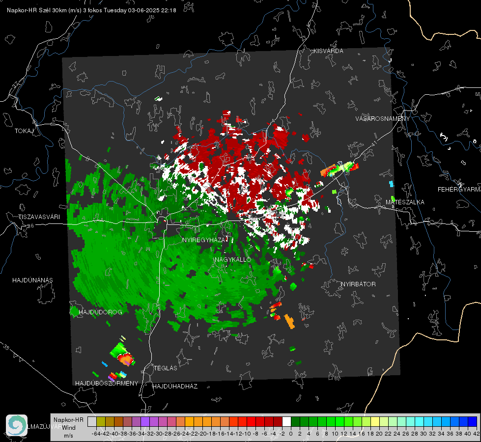Click the TOKAJ town label

[24, 131]
